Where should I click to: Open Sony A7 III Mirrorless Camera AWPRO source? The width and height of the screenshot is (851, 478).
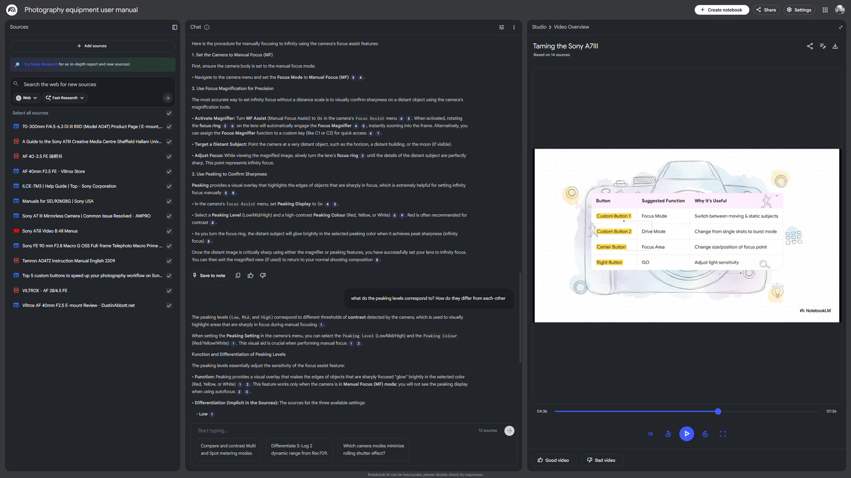click(x=86, y=216)
